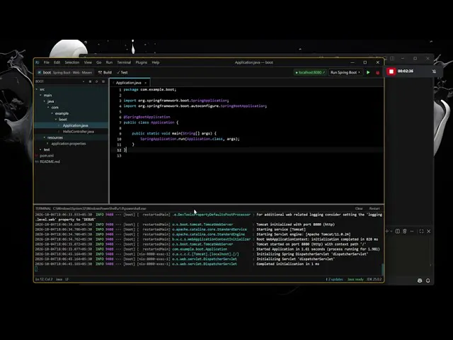Click the JDK 25.0.2 status entry

[374, 279]
